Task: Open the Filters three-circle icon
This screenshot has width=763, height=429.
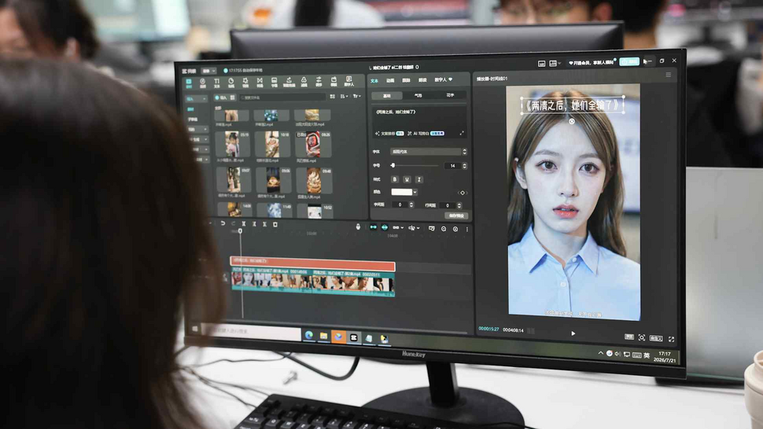Action: coord(304,82)
